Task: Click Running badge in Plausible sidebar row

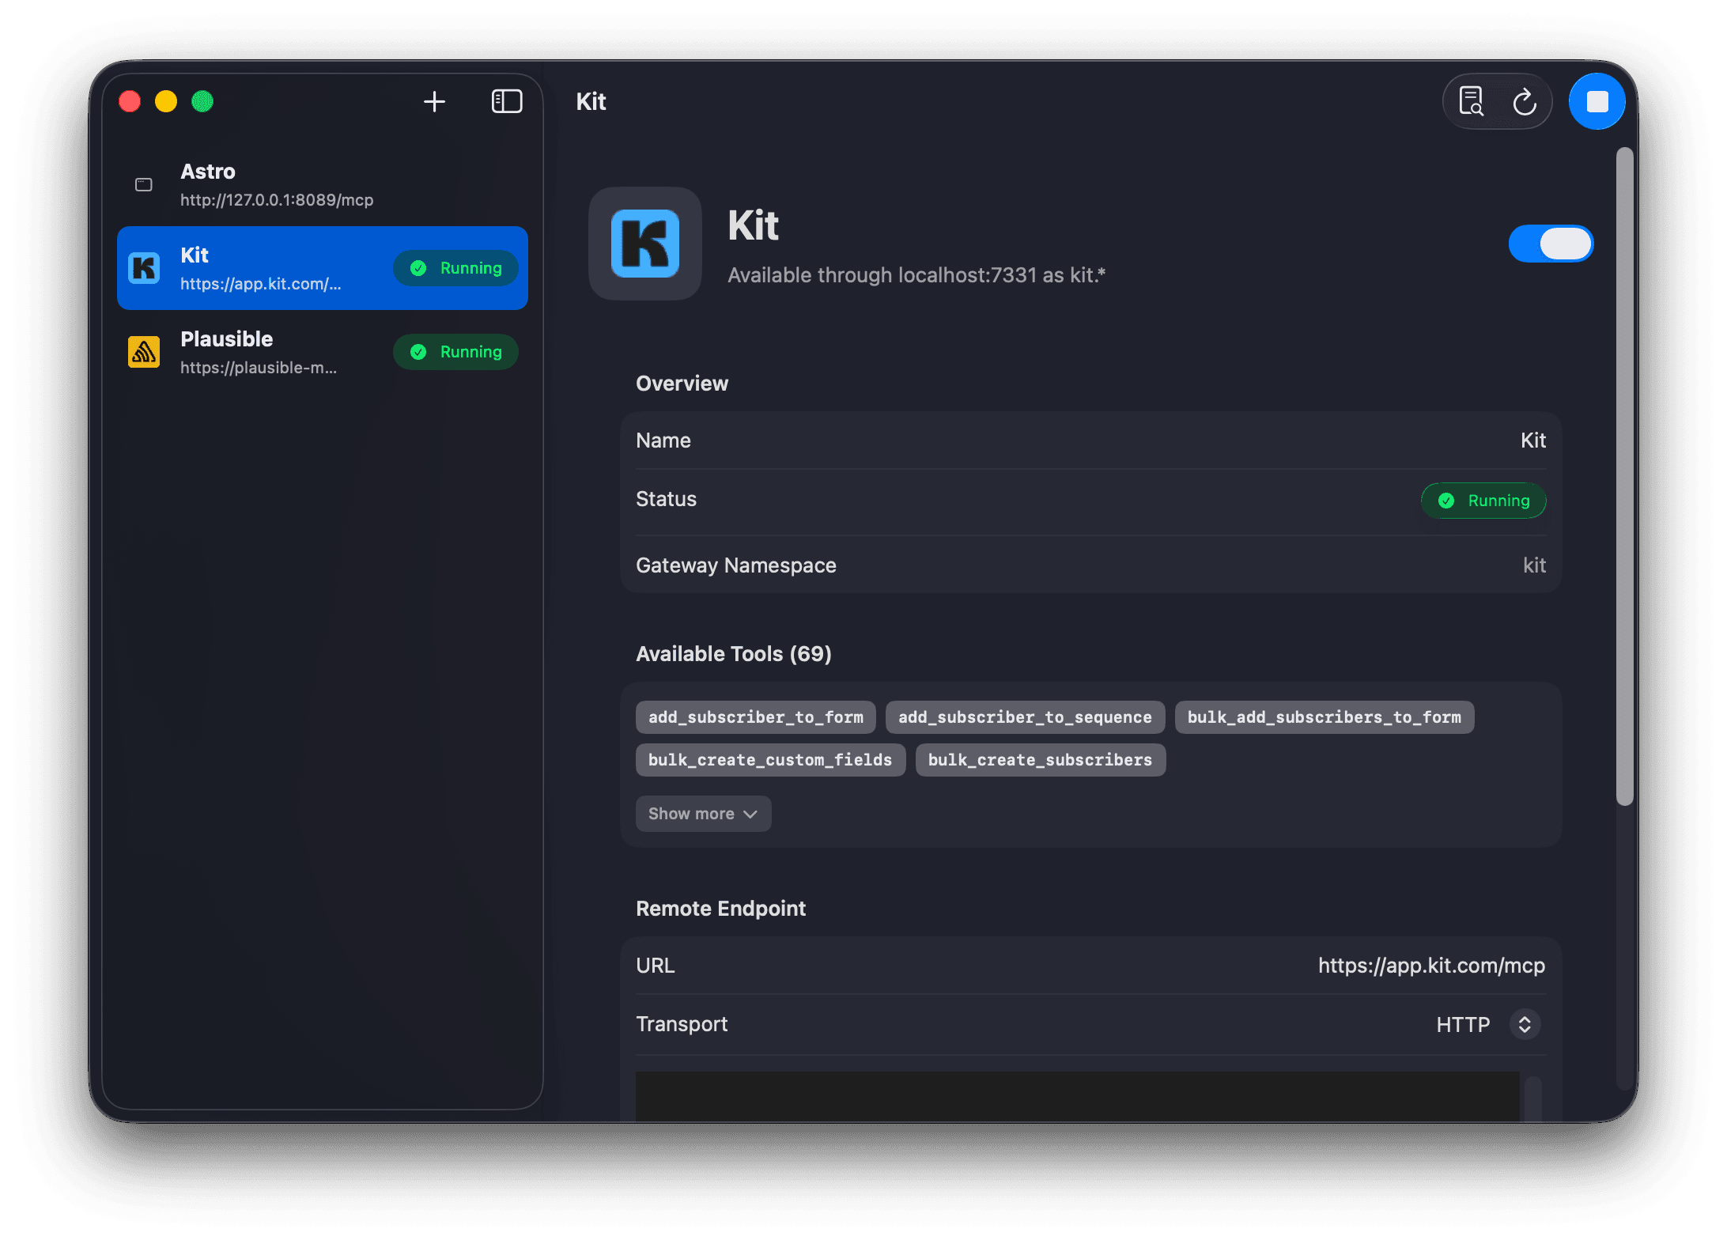Action: (x=455, y=352)
